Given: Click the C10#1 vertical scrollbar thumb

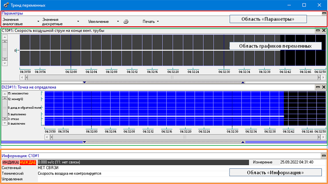Looking at the screenshot, I should point(5,50).
